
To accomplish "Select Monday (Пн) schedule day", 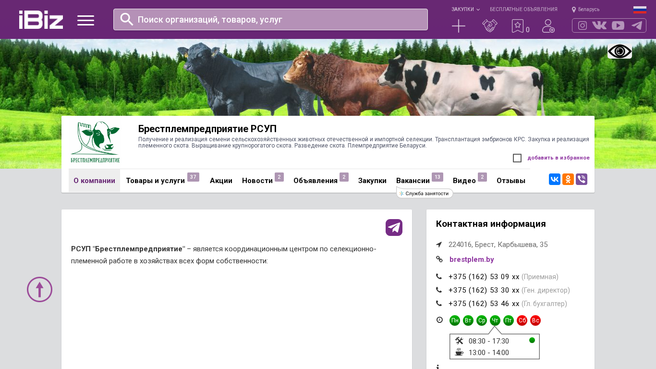I will [x=455, y=320].
